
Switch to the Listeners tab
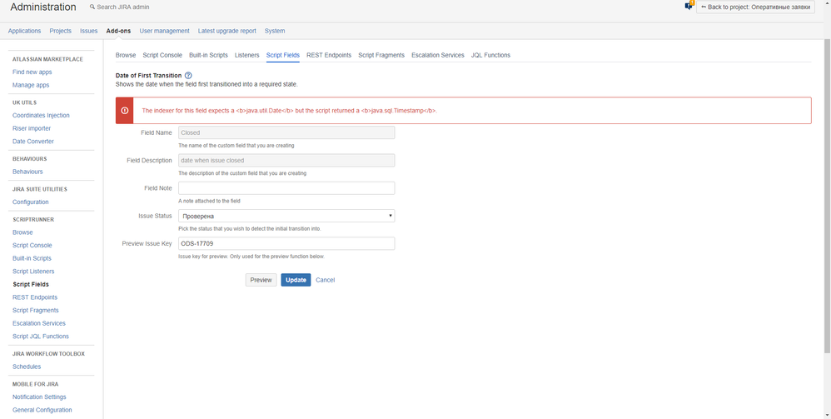[247, 55]
